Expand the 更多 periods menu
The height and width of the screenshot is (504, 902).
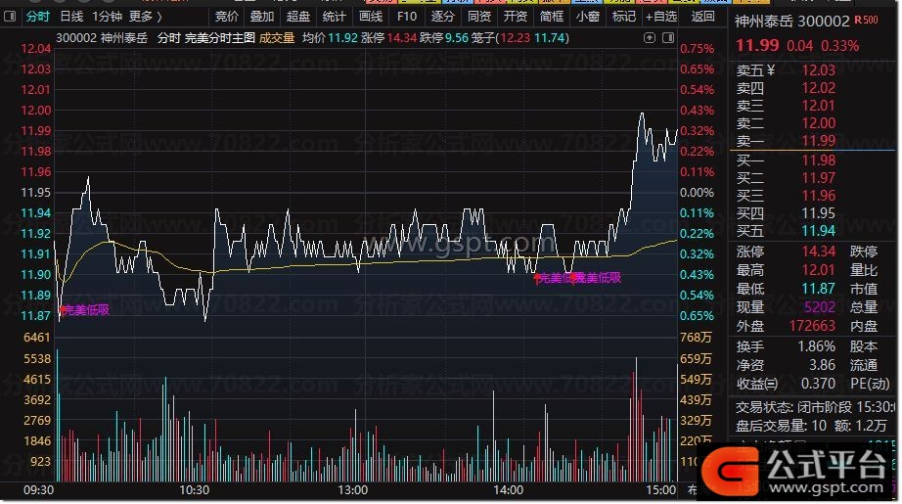(x=146, y=17)
